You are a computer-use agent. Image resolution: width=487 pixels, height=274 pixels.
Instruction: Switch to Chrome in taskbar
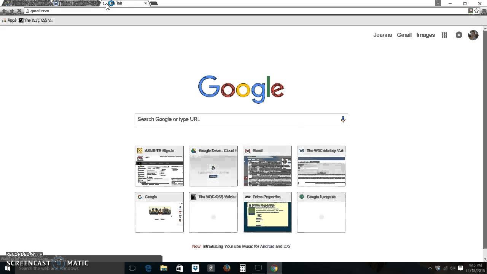pyautogui.click(x=274, y=268)
